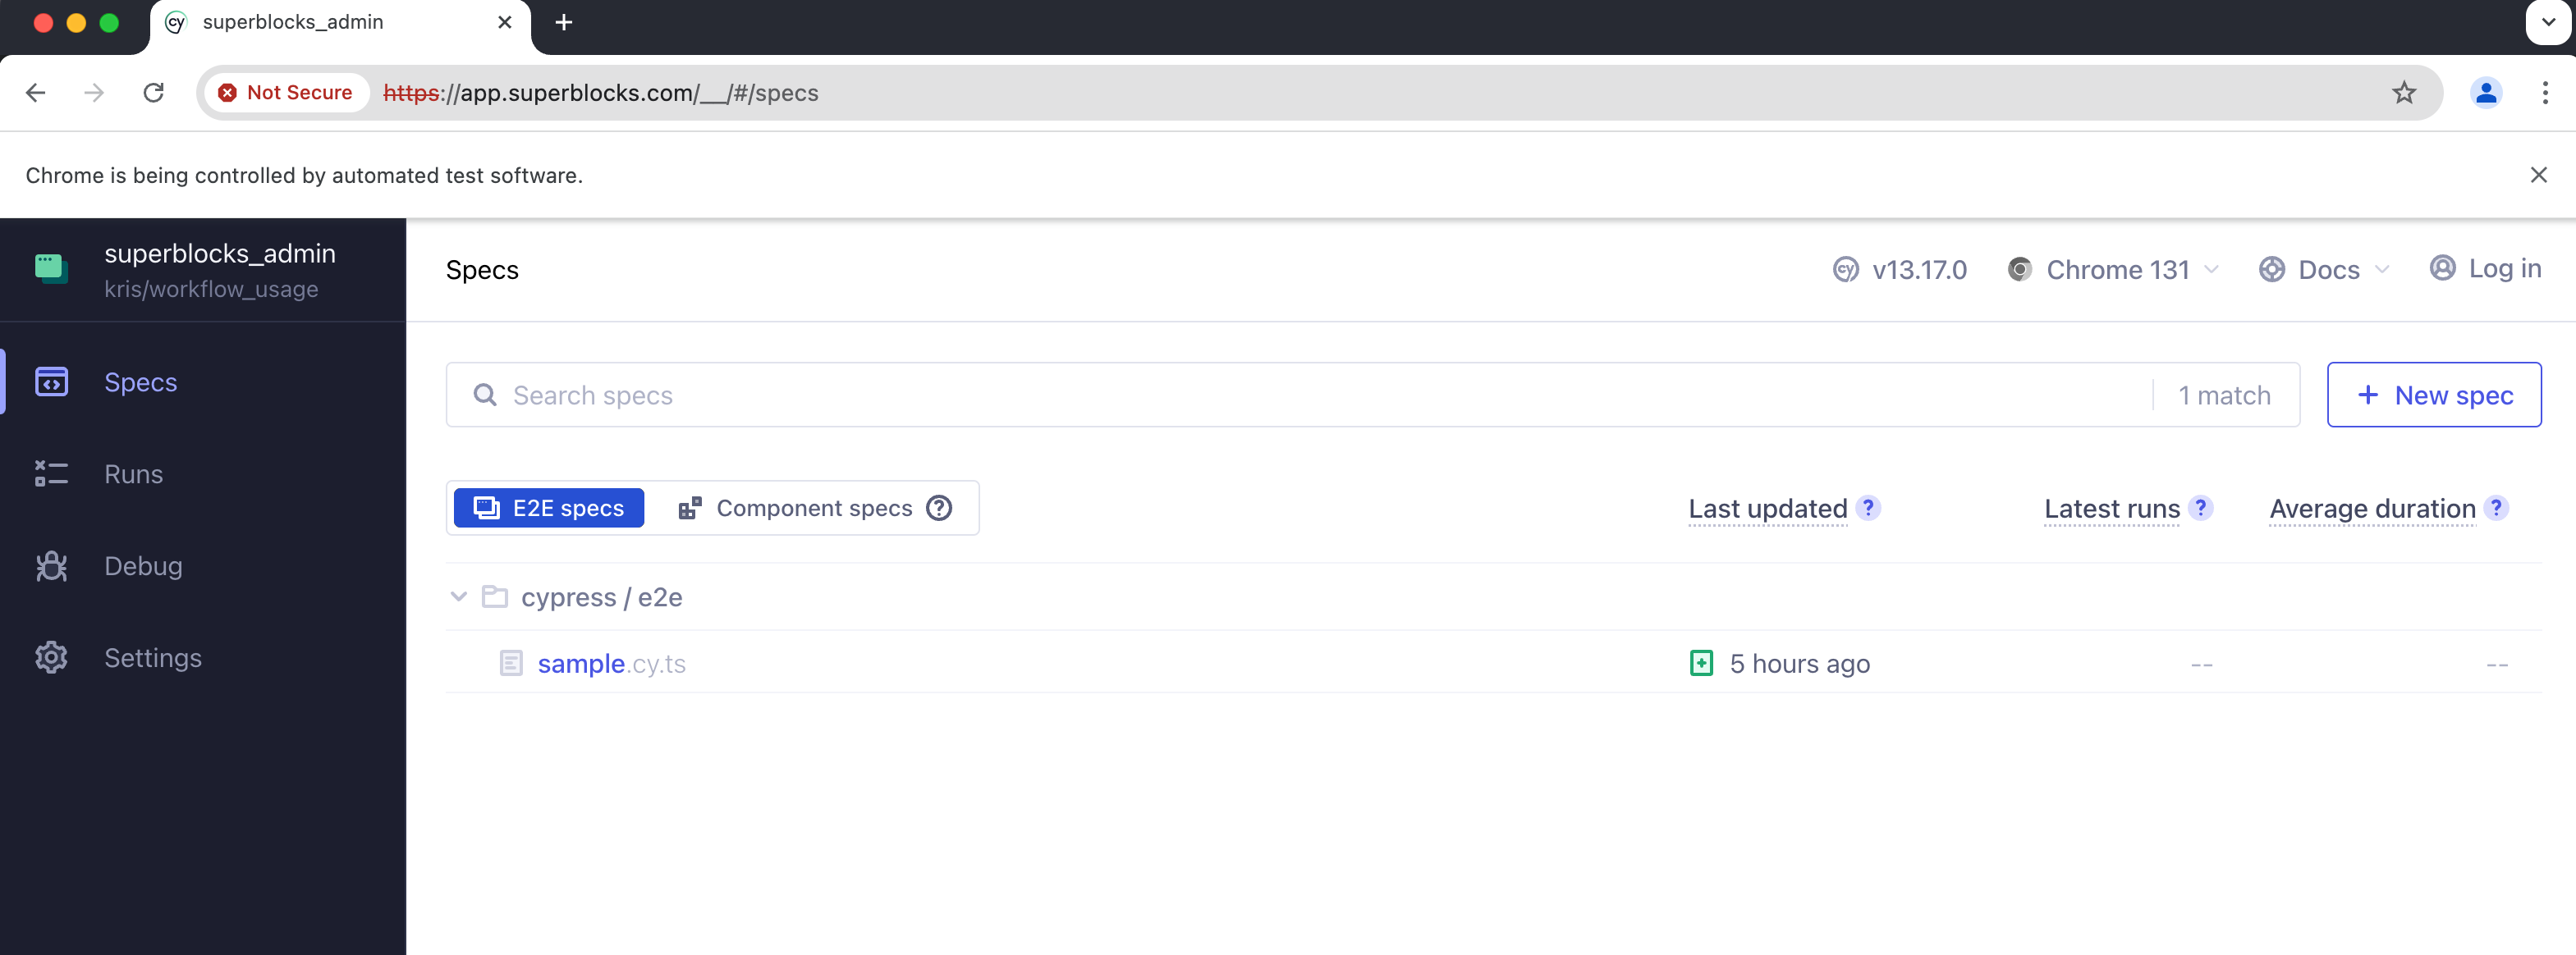Click the Debug sidebar icon
The image size is (2576, 955).
click(x=51, y=564)
